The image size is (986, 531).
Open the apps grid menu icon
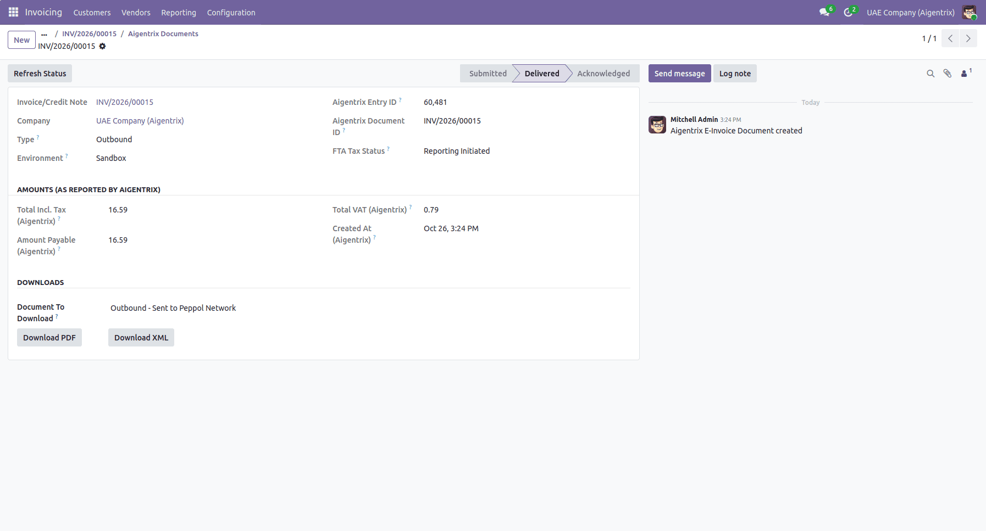pos(13,12)
